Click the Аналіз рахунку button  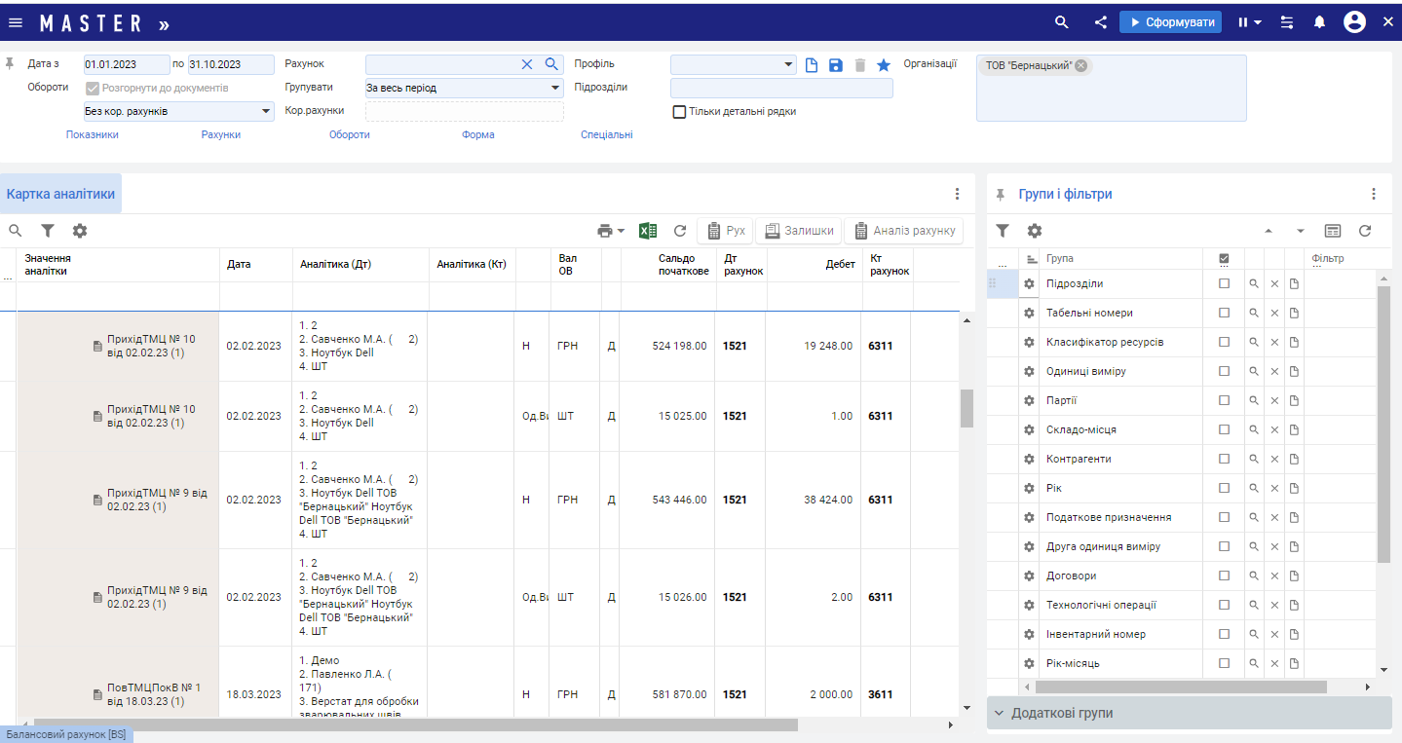[x=904, y=231]
